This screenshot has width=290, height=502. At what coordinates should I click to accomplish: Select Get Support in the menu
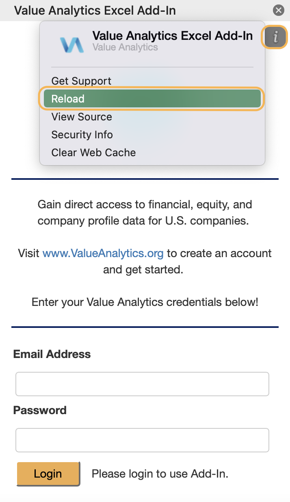81,81
